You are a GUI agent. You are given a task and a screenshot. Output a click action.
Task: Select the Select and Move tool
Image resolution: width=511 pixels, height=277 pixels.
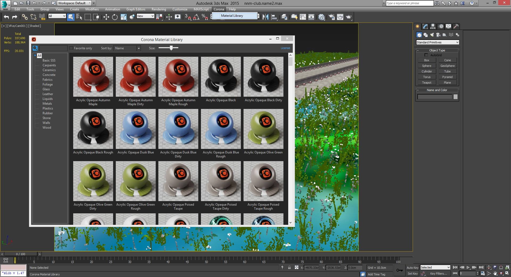point(106,17)
